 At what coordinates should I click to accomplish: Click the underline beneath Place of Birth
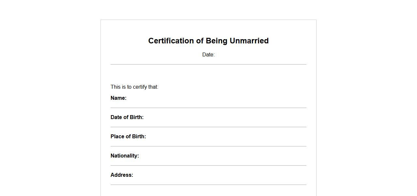tap(208, 146)
